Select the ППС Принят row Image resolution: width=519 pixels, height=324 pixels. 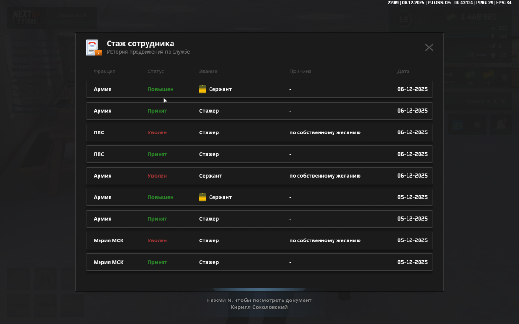259,154
